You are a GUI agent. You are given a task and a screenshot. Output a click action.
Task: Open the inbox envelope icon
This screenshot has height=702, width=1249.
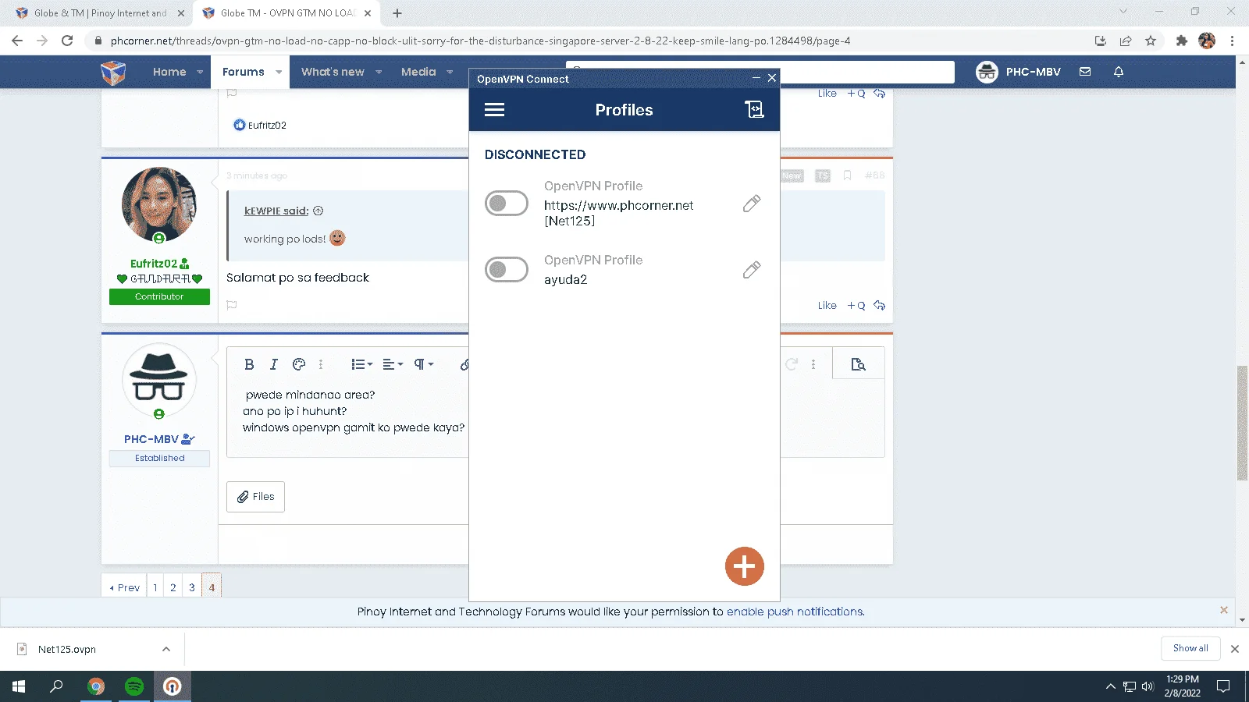1085,72
